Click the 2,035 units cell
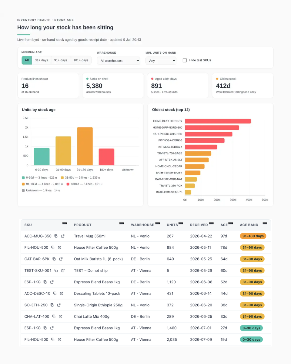The height and width of the screenshot is (364, 291). [172, 340]
